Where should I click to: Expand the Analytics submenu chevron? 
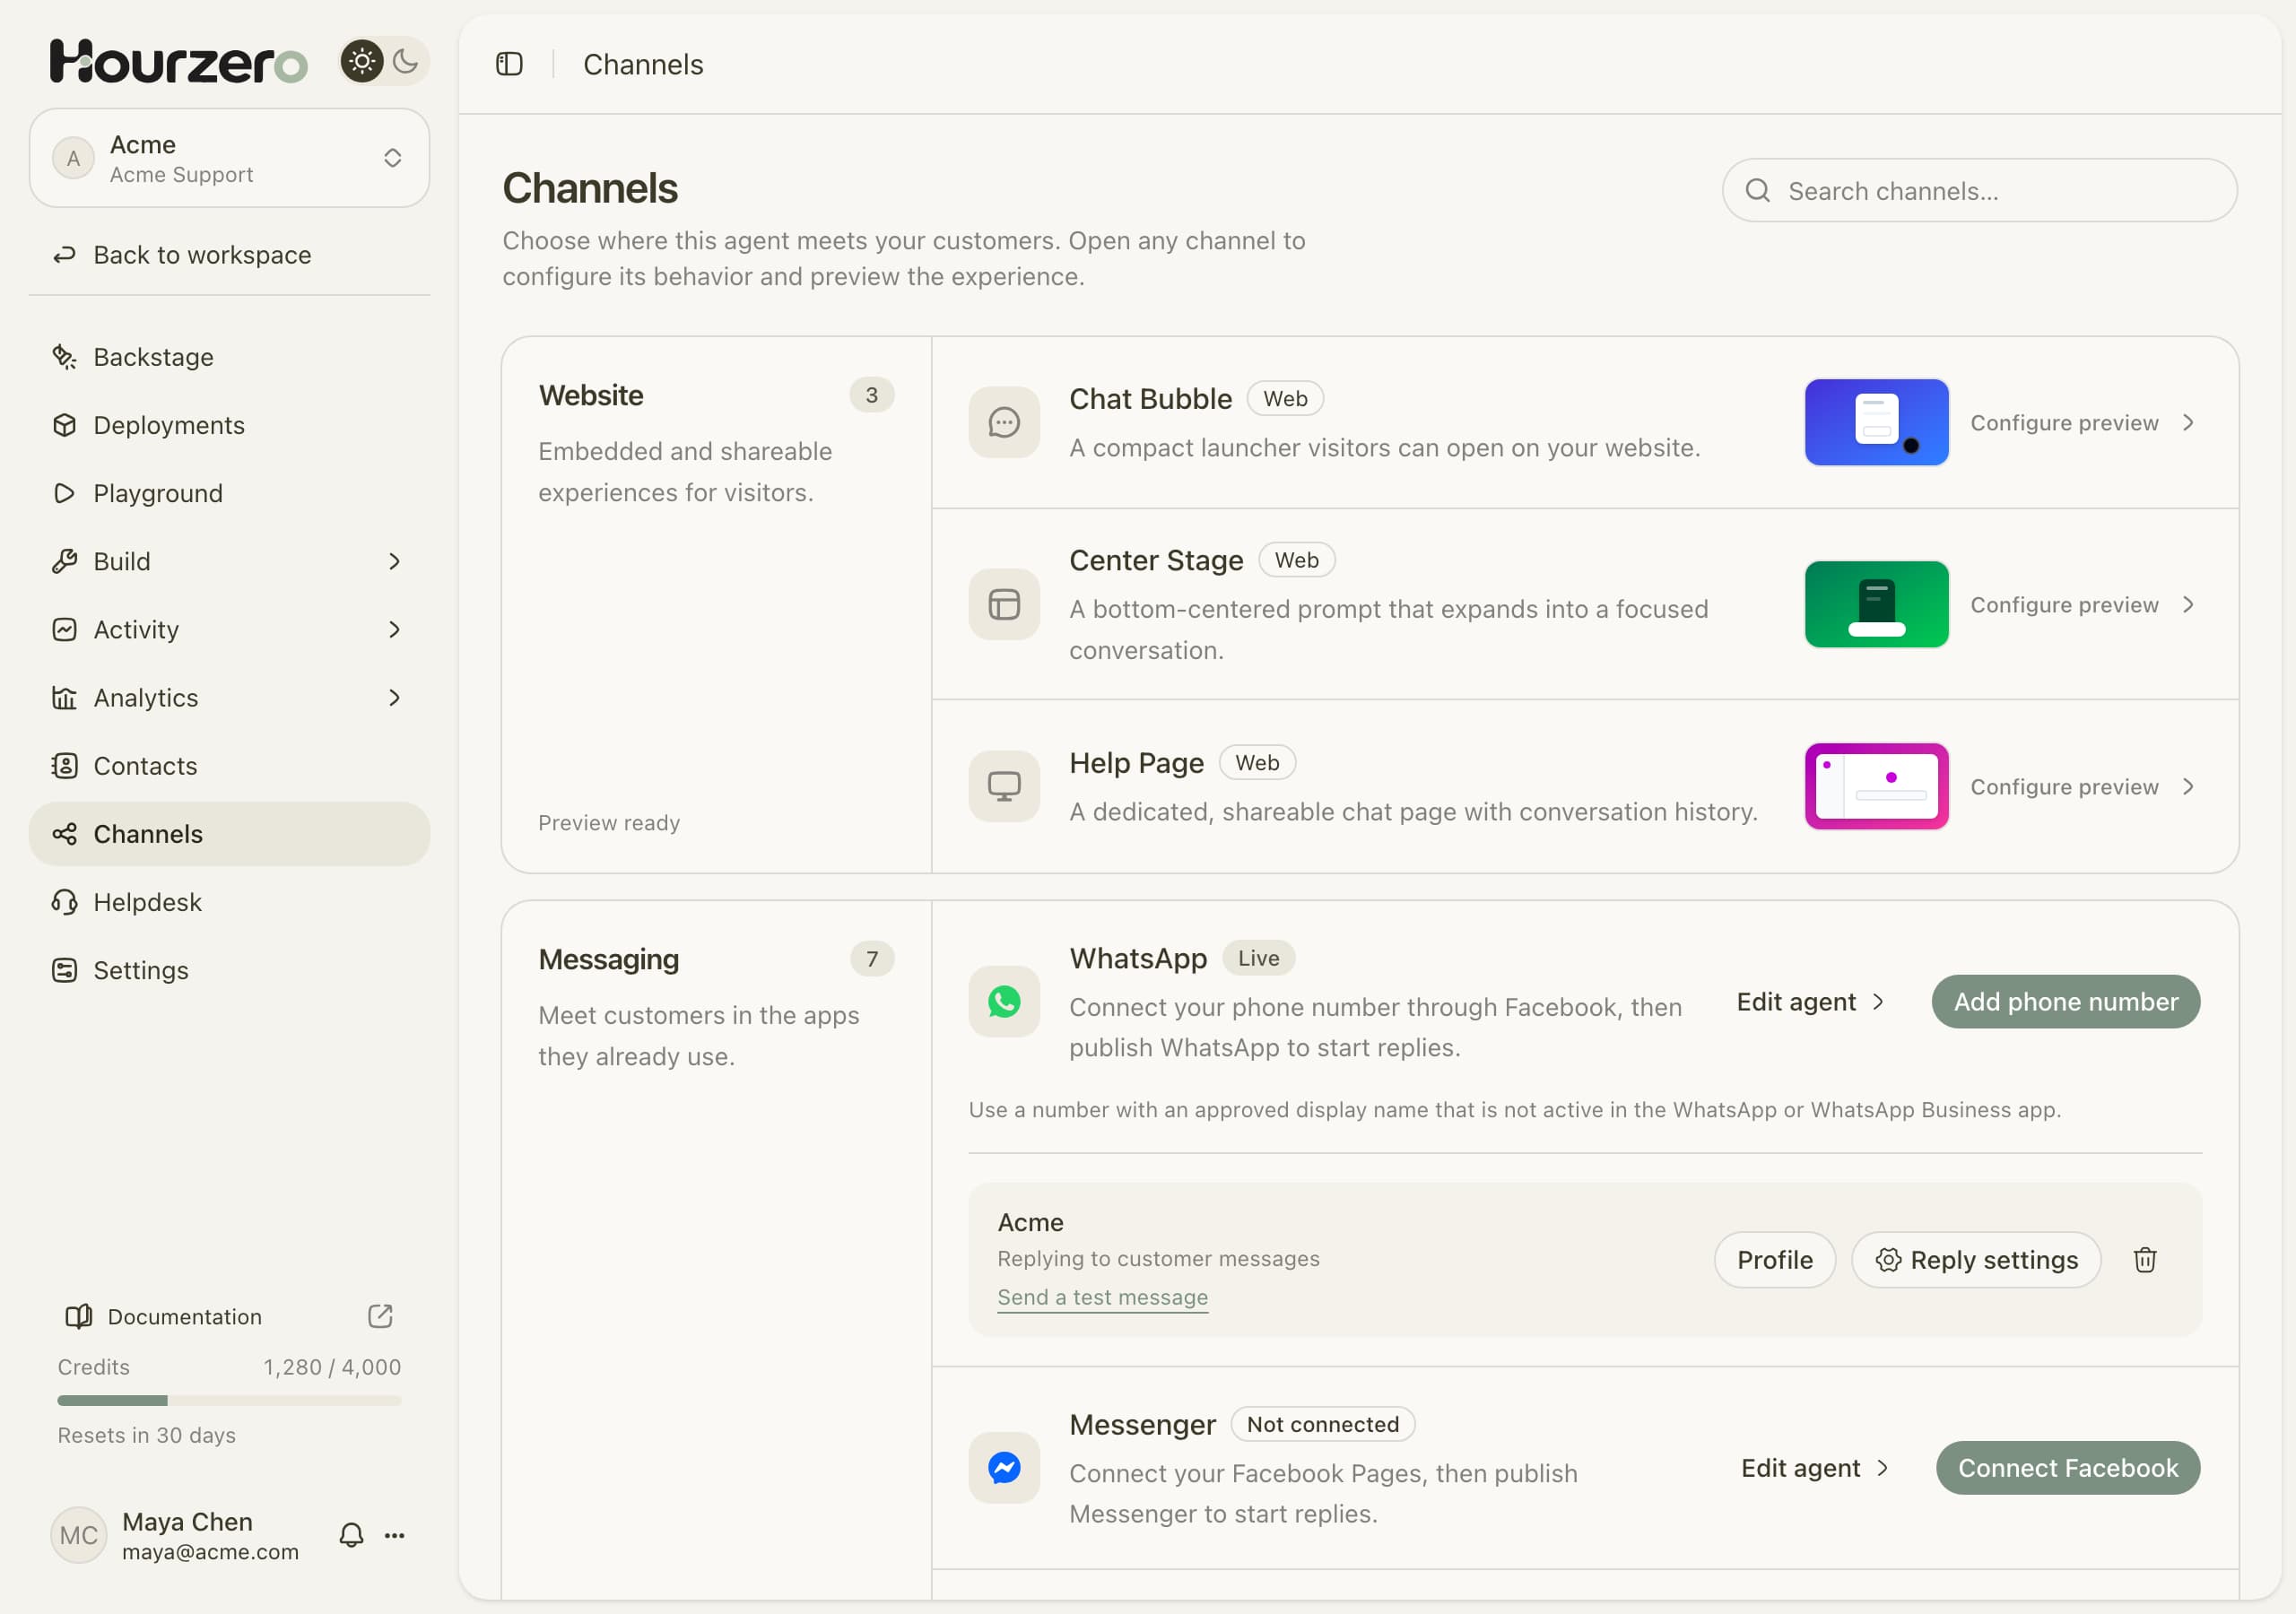(x=394, y=697)
